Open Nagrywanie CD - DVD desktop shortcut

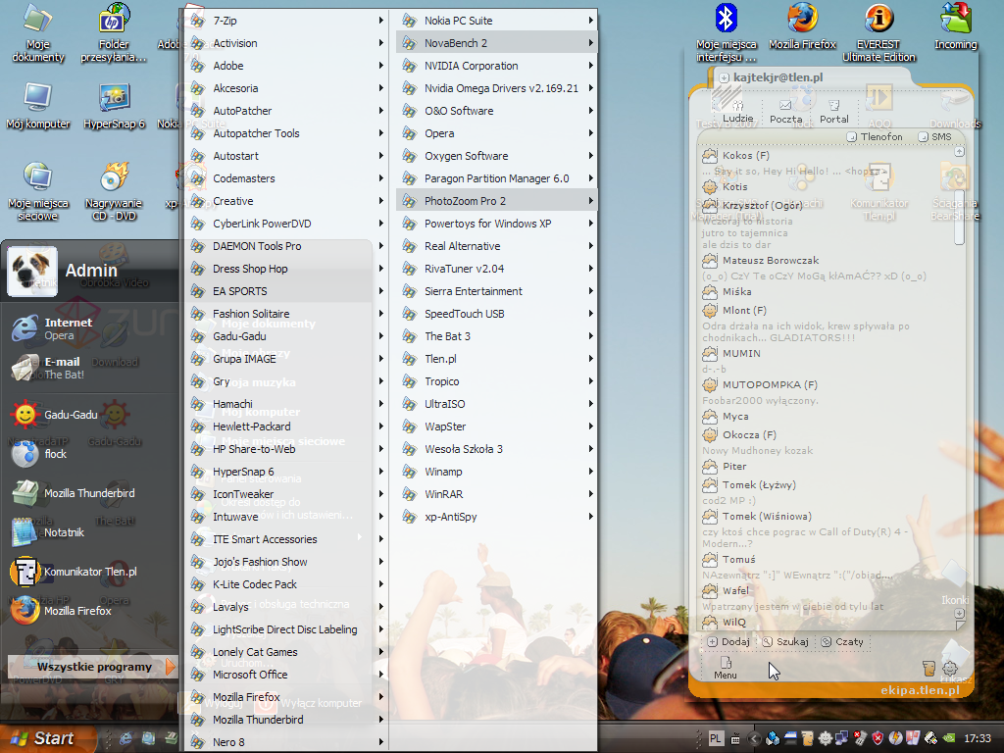click(x=114, y=191)
